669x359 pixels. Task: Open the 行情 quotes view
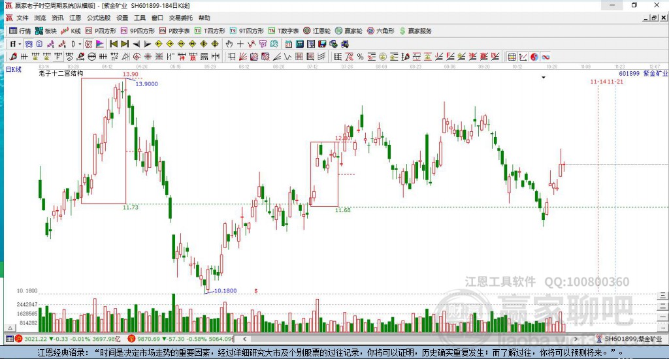pyautogui.click(x=20, y=31)
